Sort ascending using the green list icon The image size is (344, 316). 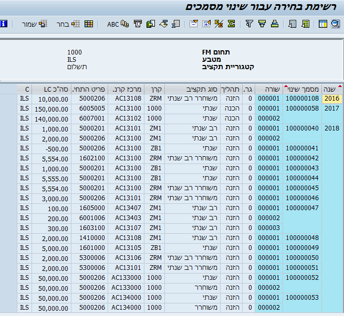(305, 24)
